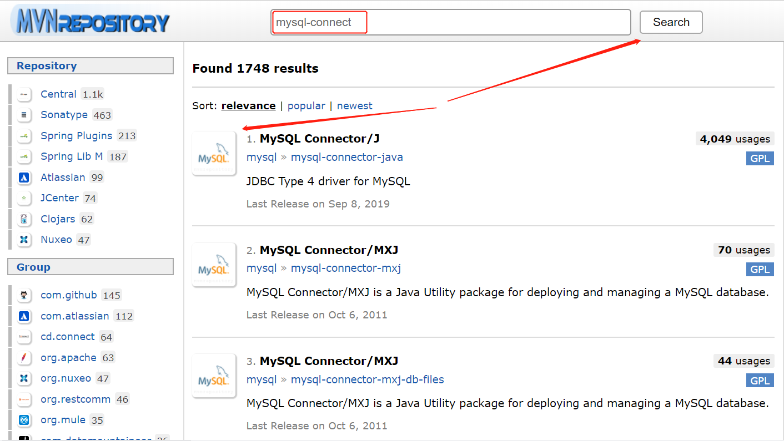Viewport: 784px width, 441px height.
Task: Click the 4,049 usages badge
Action: [x=735, y=139]
